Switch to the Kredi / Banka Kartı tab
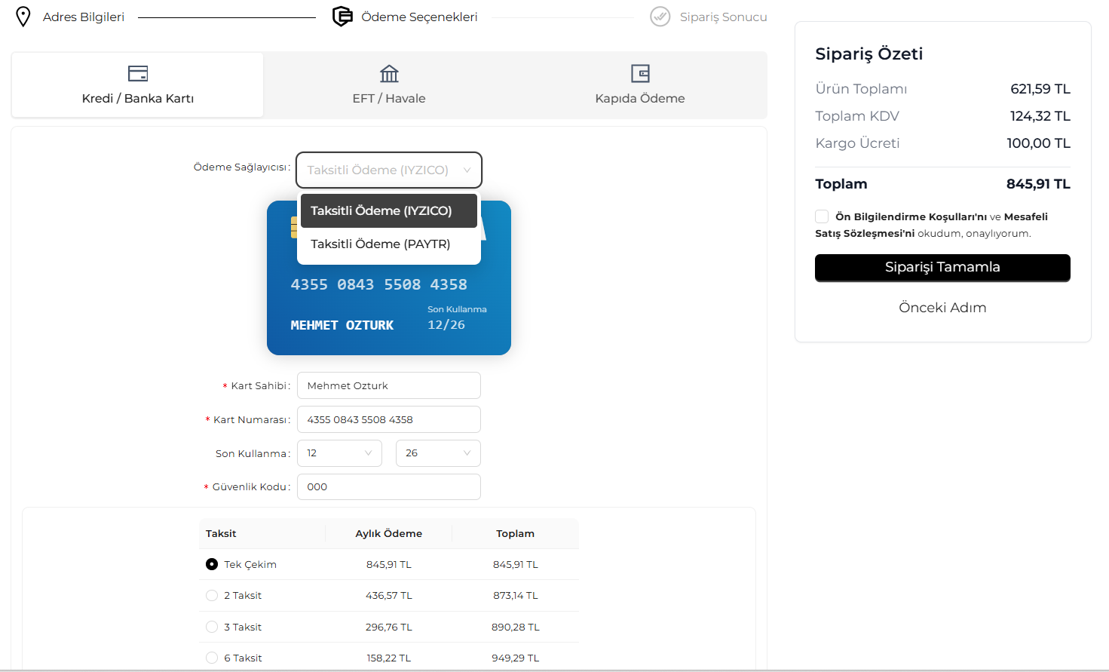Image resolution: width=1109 pixels, height=672 pixels. click(138, 84)
